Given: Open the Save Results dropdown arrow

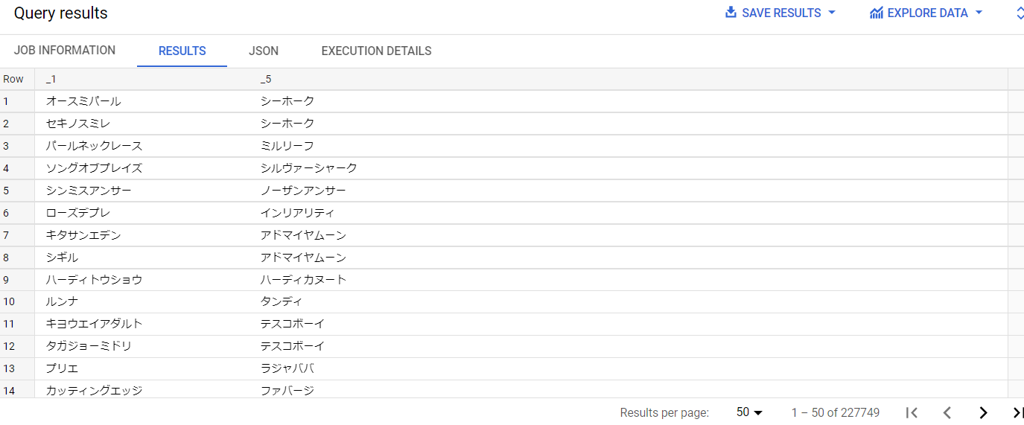Looking at the screenshot, I should coord(832,13).
